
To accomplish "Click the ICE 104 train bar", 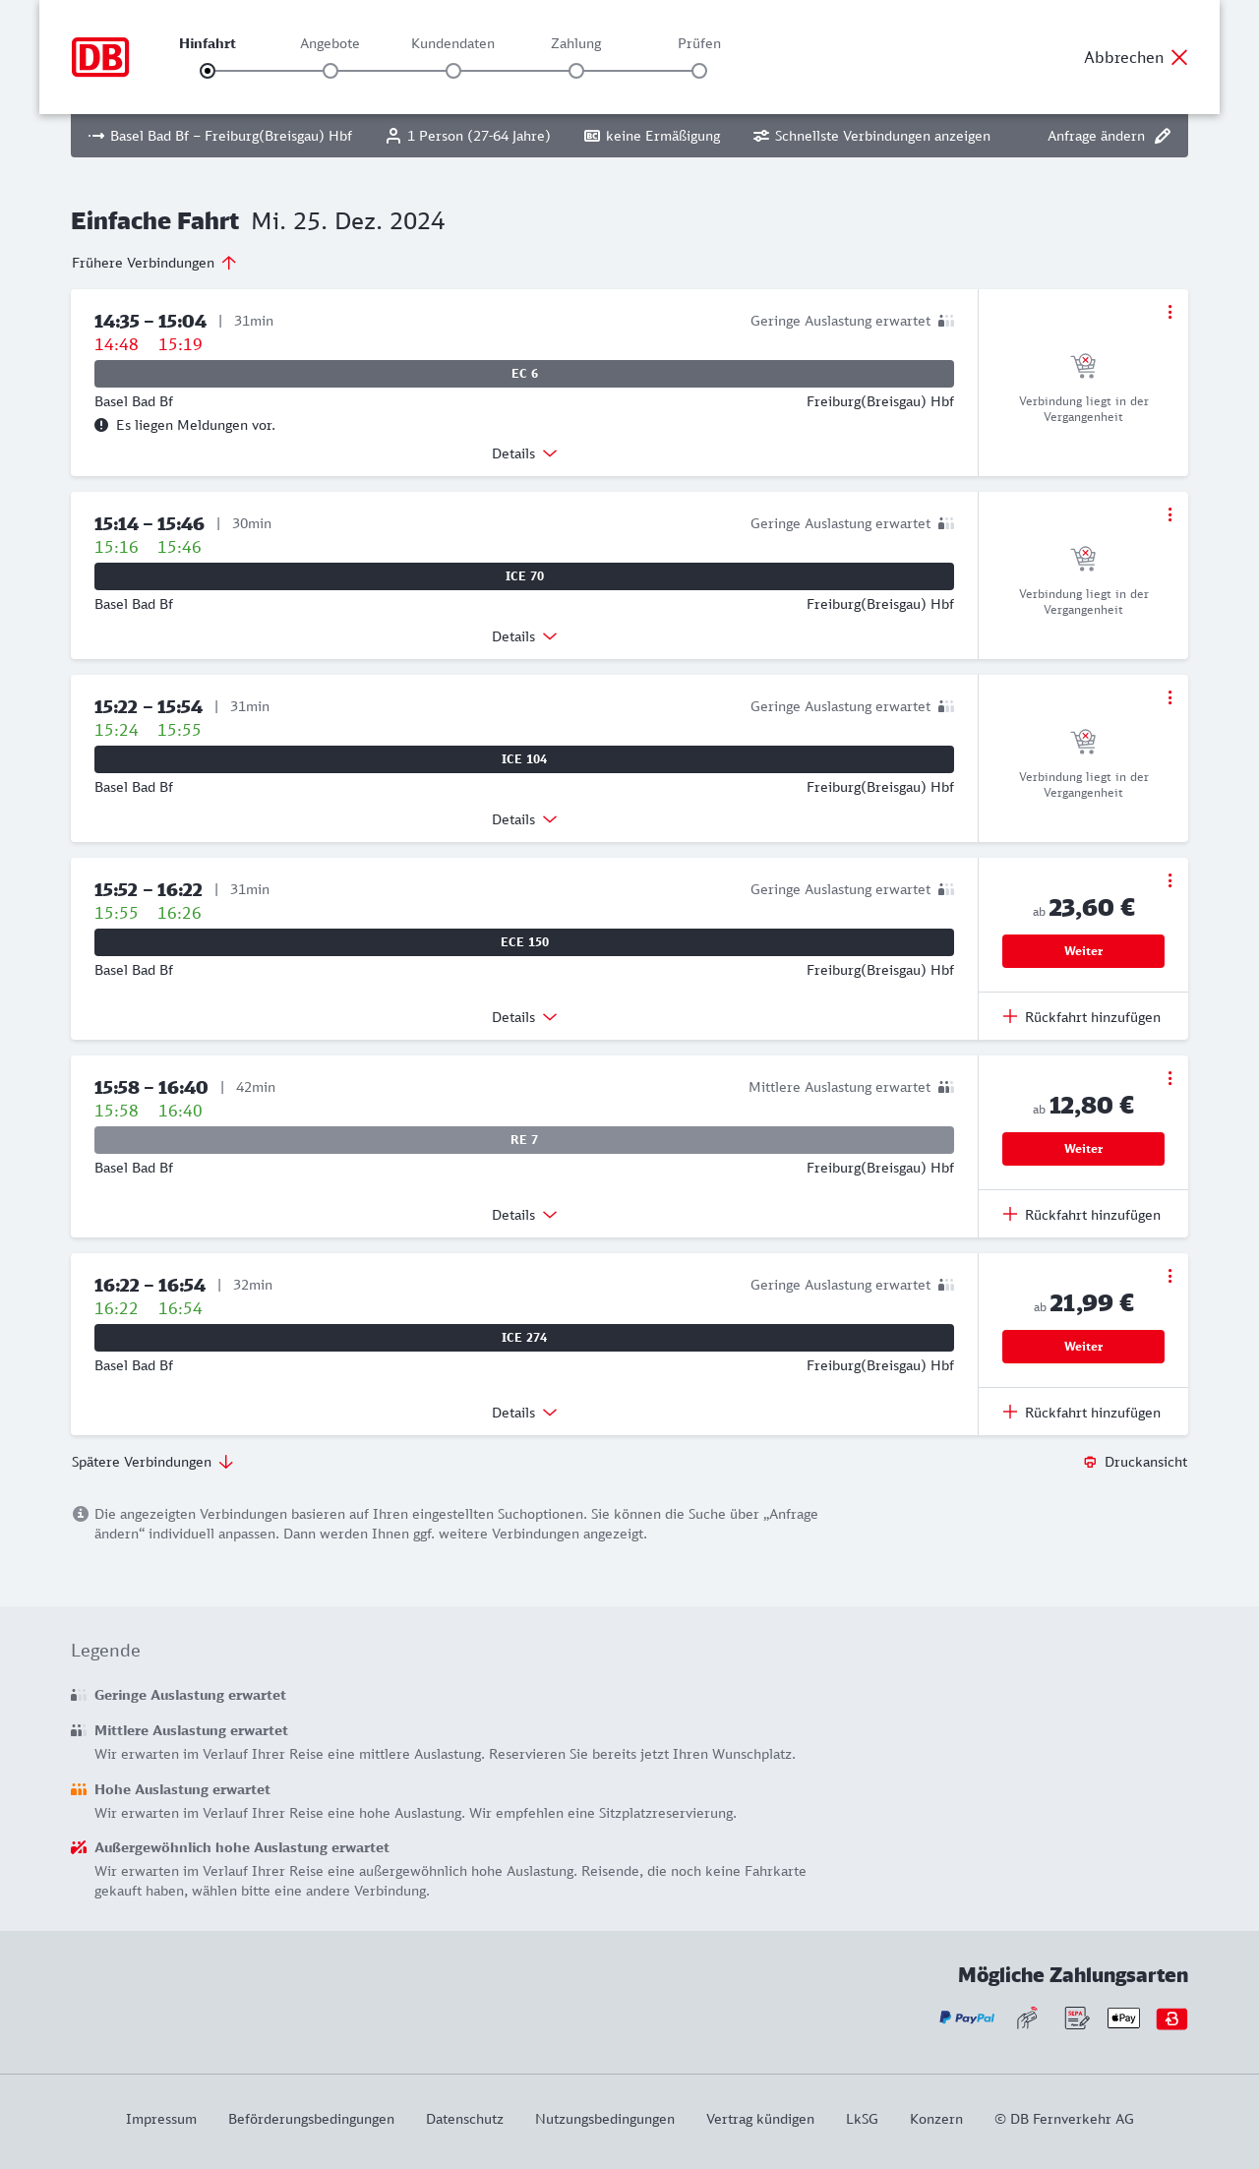I will point(524,759).
